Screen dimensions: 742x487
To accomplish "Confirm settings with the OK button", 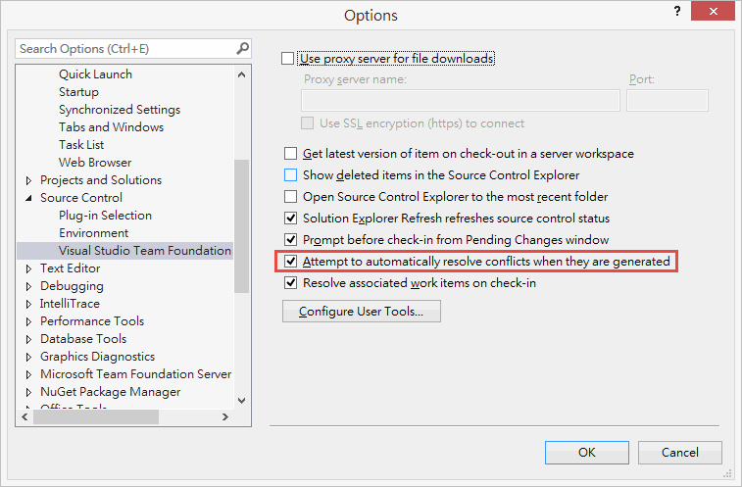I will point(587,453).
